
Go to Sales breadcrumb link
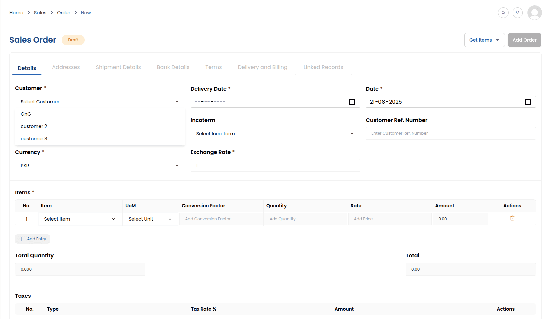tap(40, 13)
